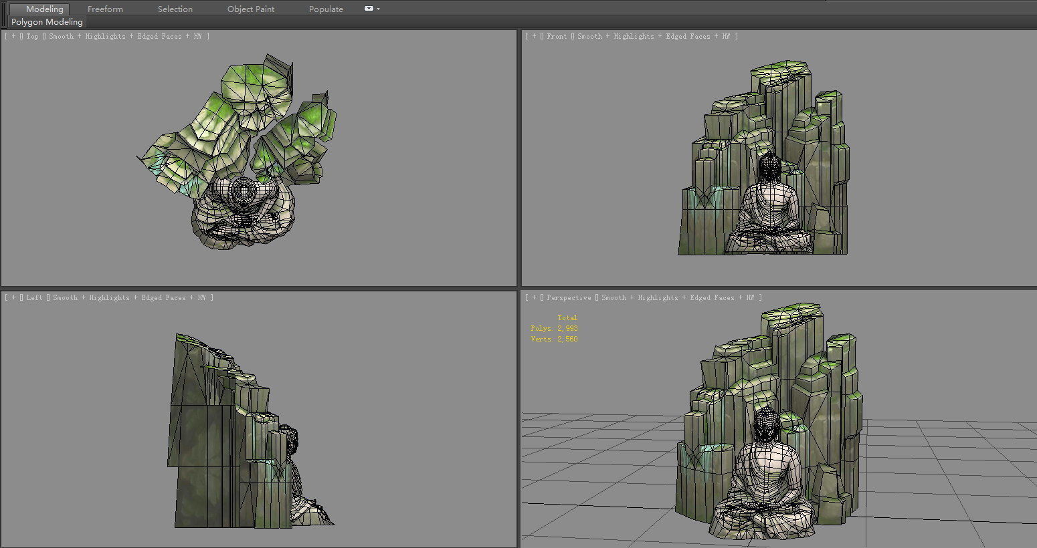Click the Front viewport view name label
1037x548 pixels.
557,36
